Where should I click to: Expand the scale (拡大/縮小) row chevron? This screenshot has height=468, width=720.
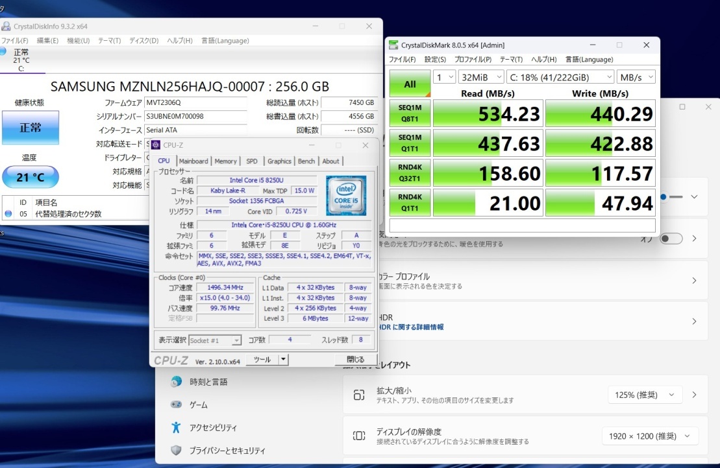tap(694, 395)
